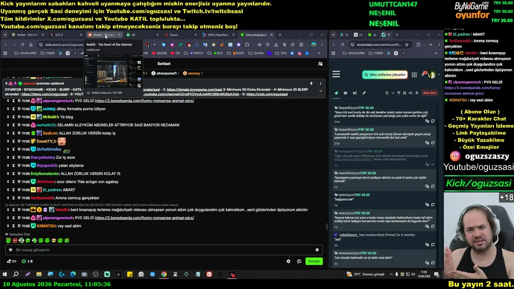Screen dimensions: 514x289
Task: Open Kick chat settings gear
Action: coord(288,261)
